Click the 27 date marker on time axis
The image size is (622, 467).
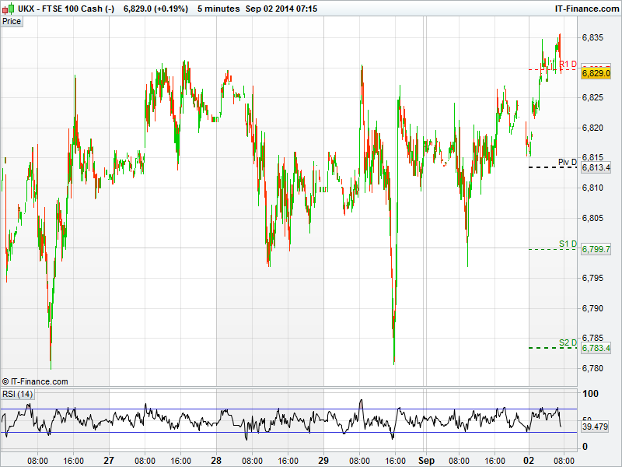(x=109, y=460)
